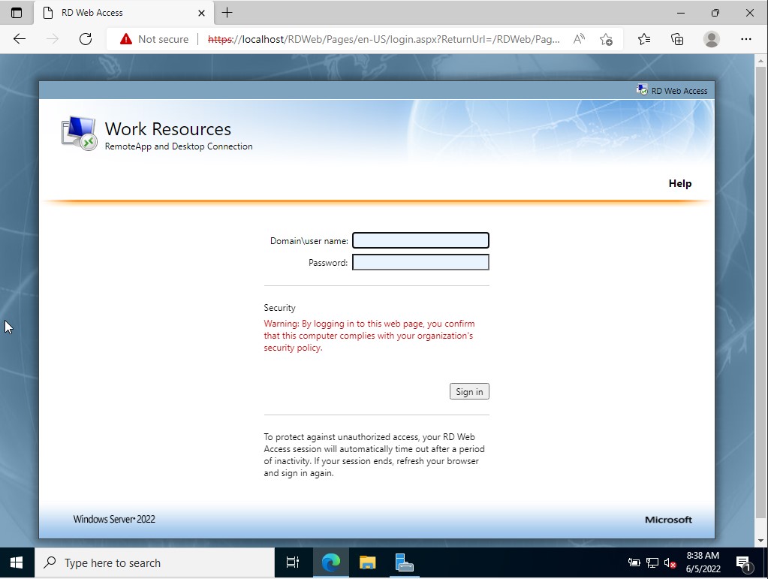Open a new browser tab
Screen dimensions: 768x579
tap(227, 13)
